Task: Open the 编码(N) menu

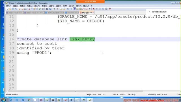Action: click(x=37, y=6)
